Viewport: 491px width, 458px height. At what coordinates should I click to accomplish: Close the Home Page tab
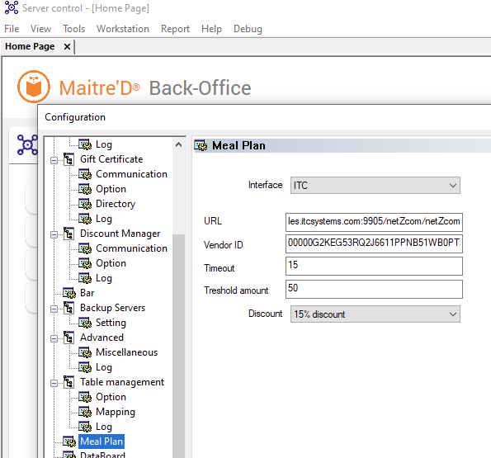[67, 47]
